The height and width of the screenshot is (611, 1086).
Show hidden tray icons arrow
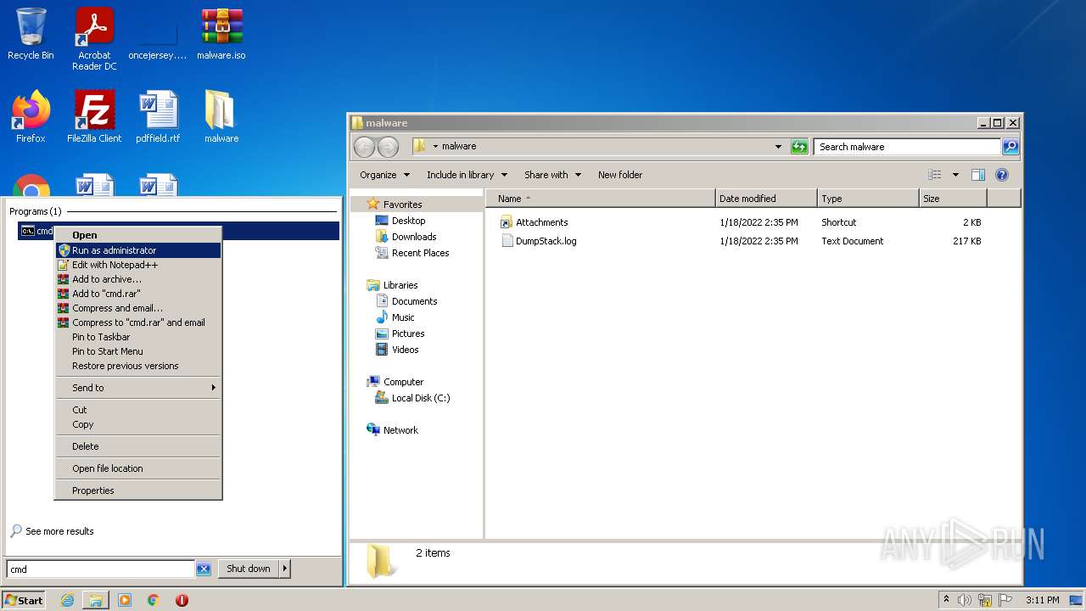coord(946,600)
